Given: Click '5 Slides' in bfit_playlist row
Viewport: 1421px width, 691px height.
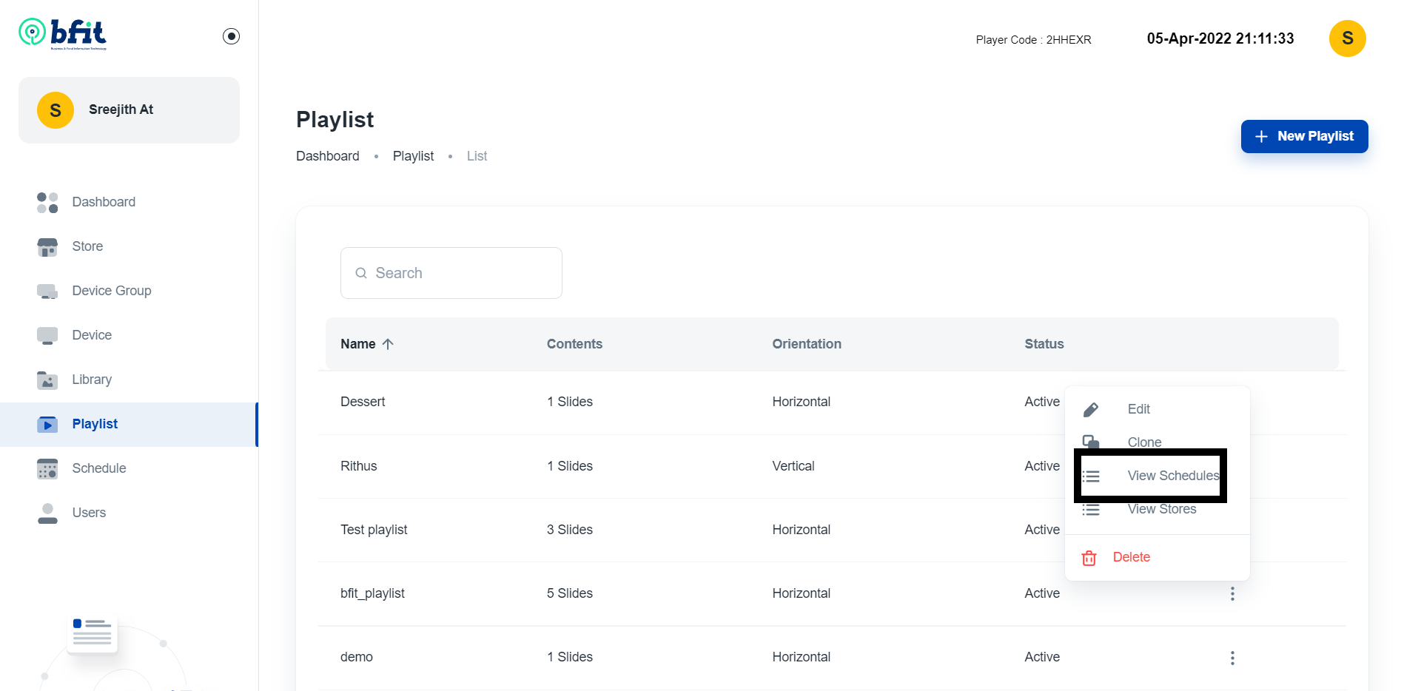Looking at the screenshot, I should pos(570,593).
